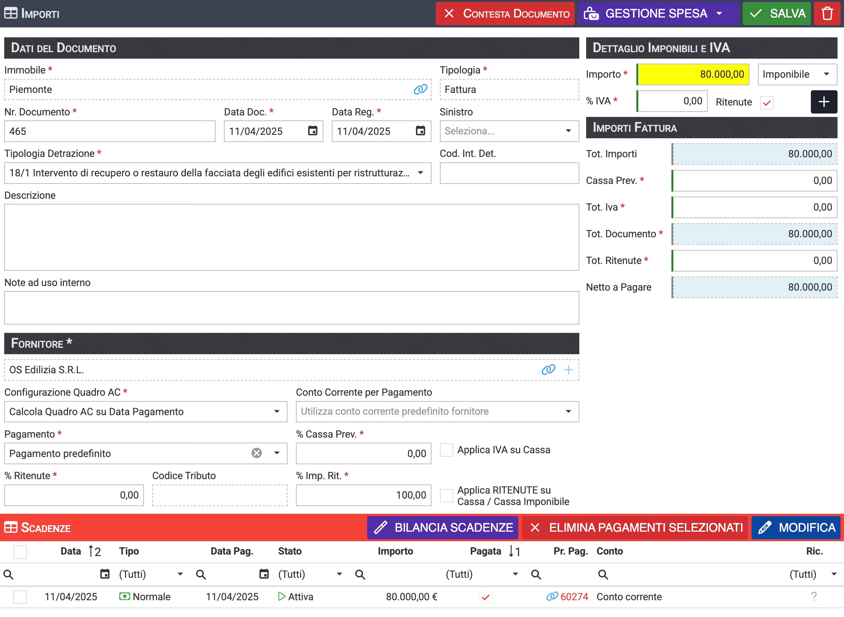844x617 pixels.
Task: Open the Immobile Piemonte link icon
Action: [x=420, y=90]
